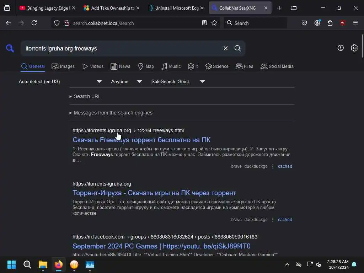Image resolution: width=364 pixels, height=273 pixels.
Task: Select the Music search category
Action: pyautogui.click(x=171, y=66)
